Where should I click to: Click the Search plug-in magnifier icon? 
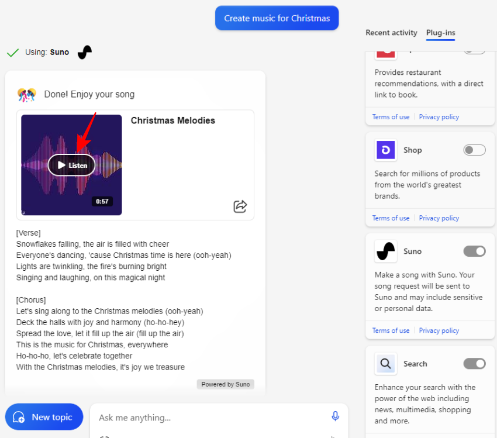coord(386,364)
